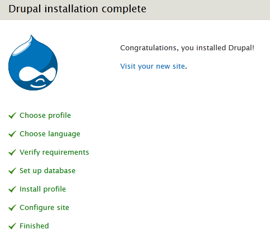The width and height of the screenshot is (270, 239).
Task: Click checkmark beside Install profile
Action: coord(12,189)
